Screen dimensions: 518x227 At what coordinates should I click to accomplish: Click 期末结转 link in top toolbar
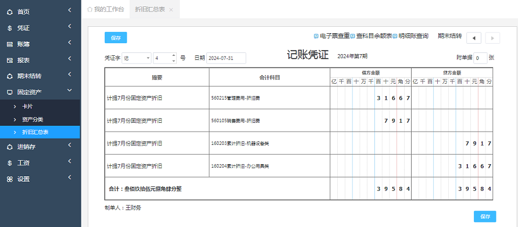(x=449, y=36)
